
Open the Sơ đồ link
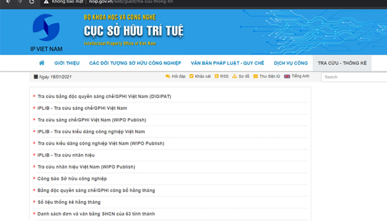244,76
